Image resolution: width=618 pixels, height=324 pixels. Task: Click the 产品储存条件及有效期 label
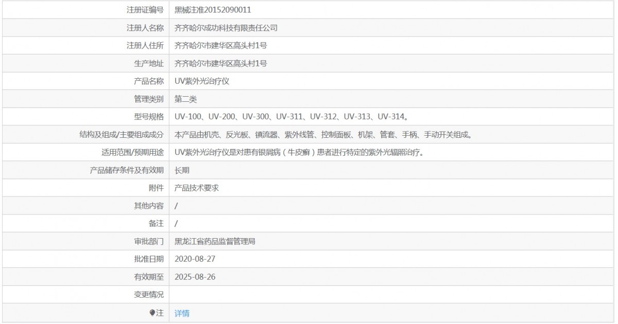click(127, 170)
